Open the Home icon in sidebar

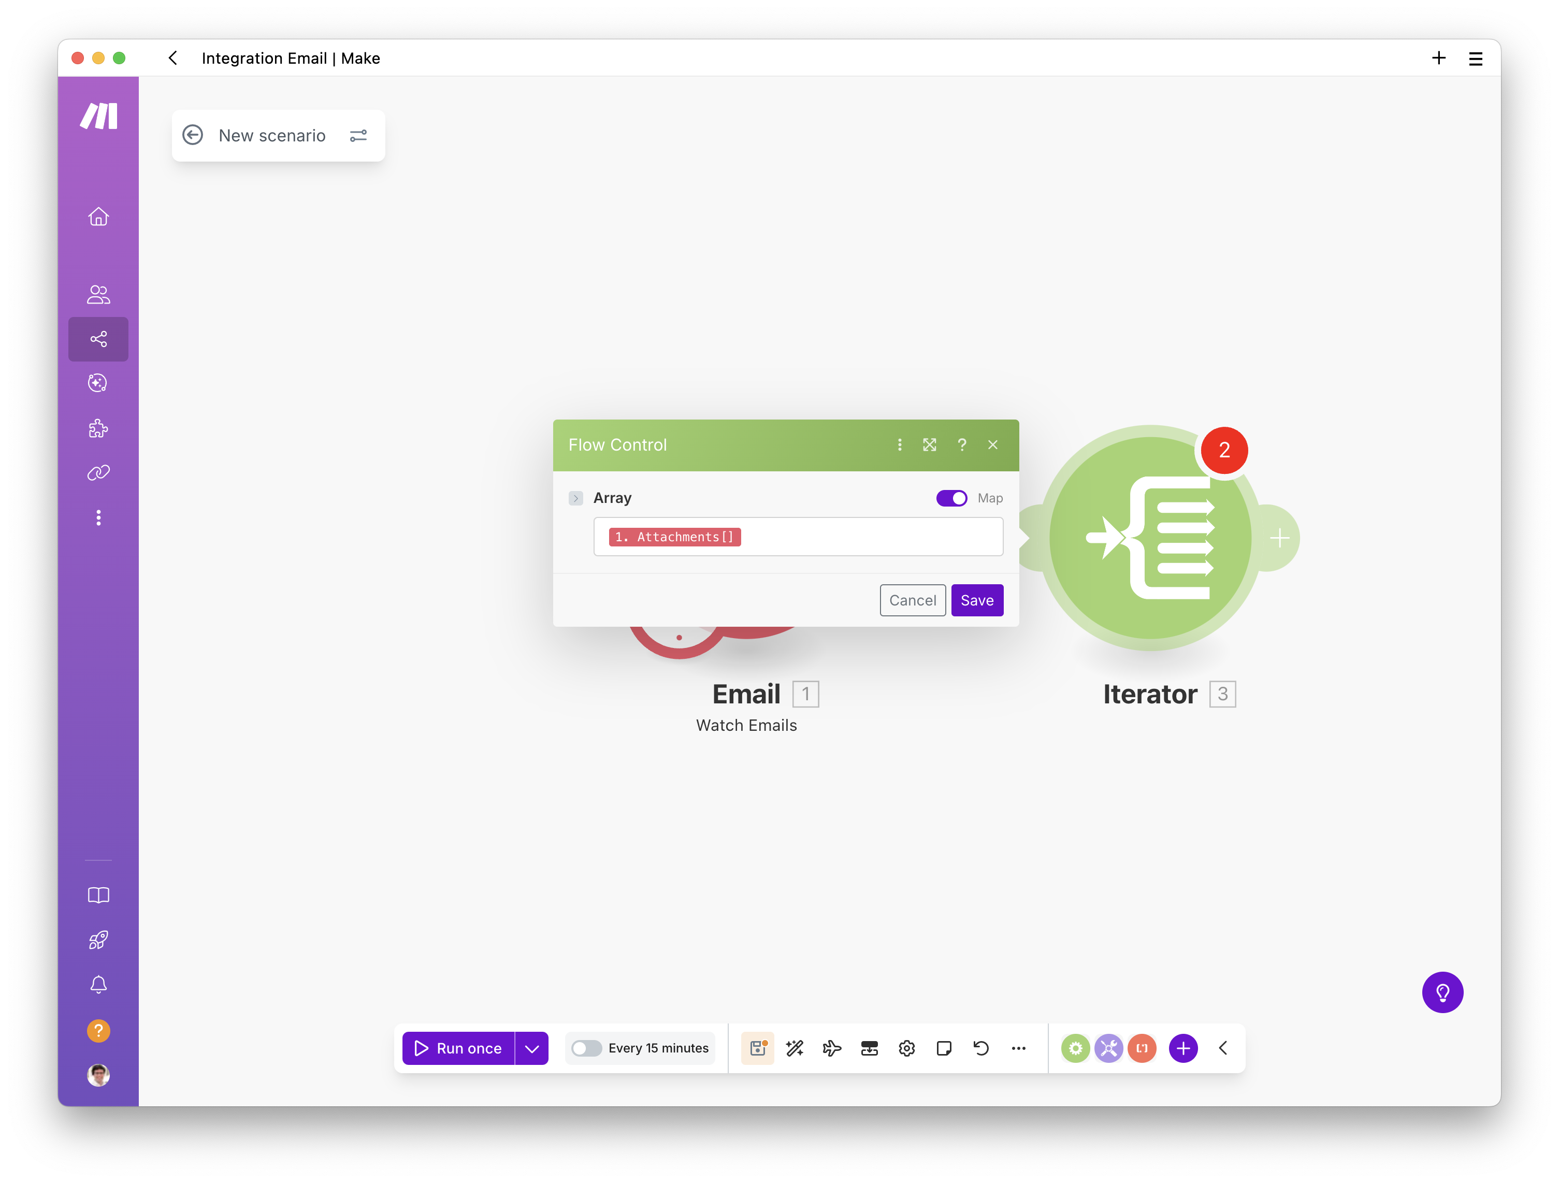pyautogui.click(x=98, y=217)
